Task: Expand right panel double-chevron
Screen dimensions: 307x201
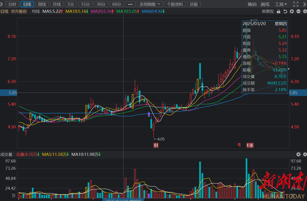Action: pyautogui.click(x=305, y=4)
